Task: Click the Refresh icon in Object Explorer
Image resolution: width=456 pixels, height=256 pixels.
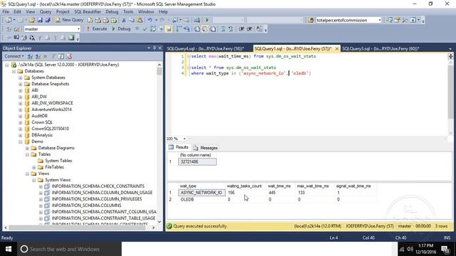Action: (x=61, y=56)
